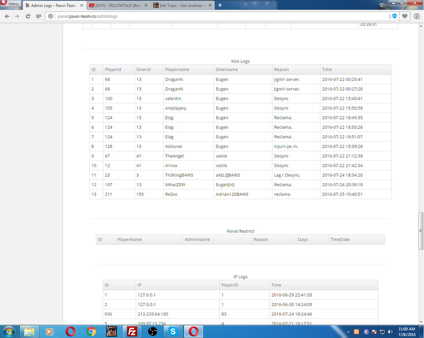This screenshot has width=424, height=338.
Task: Click the giver name Eugen[H]
Action: (225, 185)
